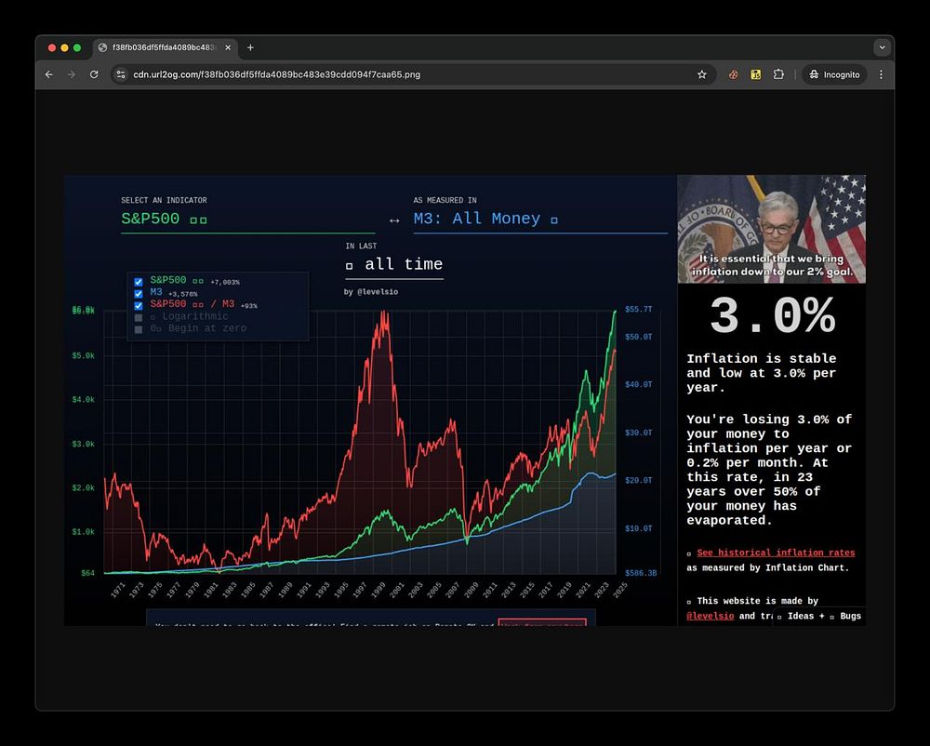Screen dimensions: 930x746
Task: Click the Inflation is stable and low text
Action: [x=762, y=373]
